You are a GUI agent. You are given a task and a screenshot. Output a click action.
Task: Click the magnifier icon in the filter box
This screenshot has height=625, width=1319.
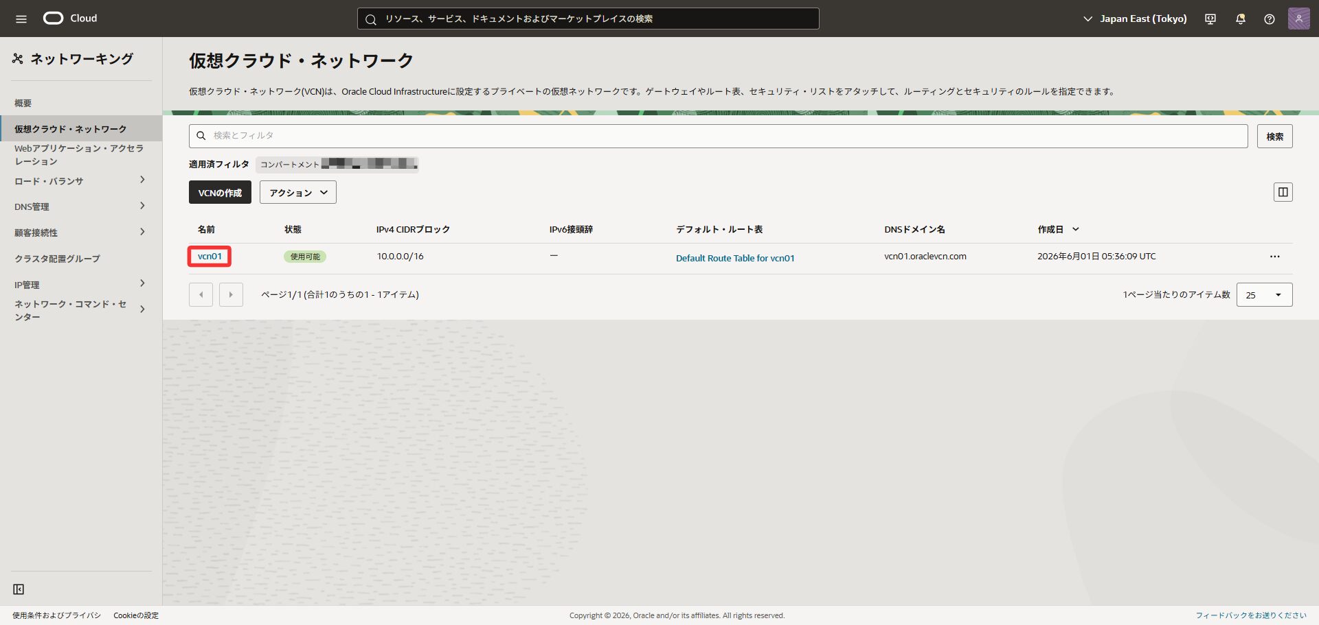[x=201, y=136]
